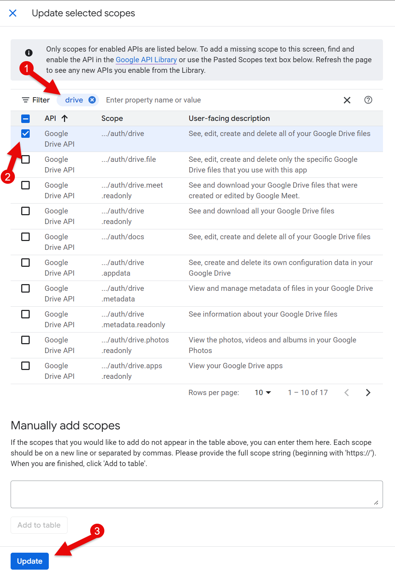The image size is (395, 576).
Task: Click the Rows per page label
Action: click(x=214, y=393)
